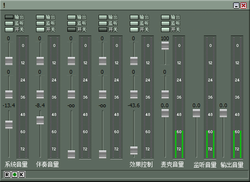
Task: Toggle 开关 for the 伴奏音量 channel
Action: tap(40, 30)
